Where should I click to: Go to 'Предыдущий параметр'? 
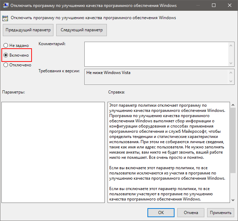(x=28, y=30)
